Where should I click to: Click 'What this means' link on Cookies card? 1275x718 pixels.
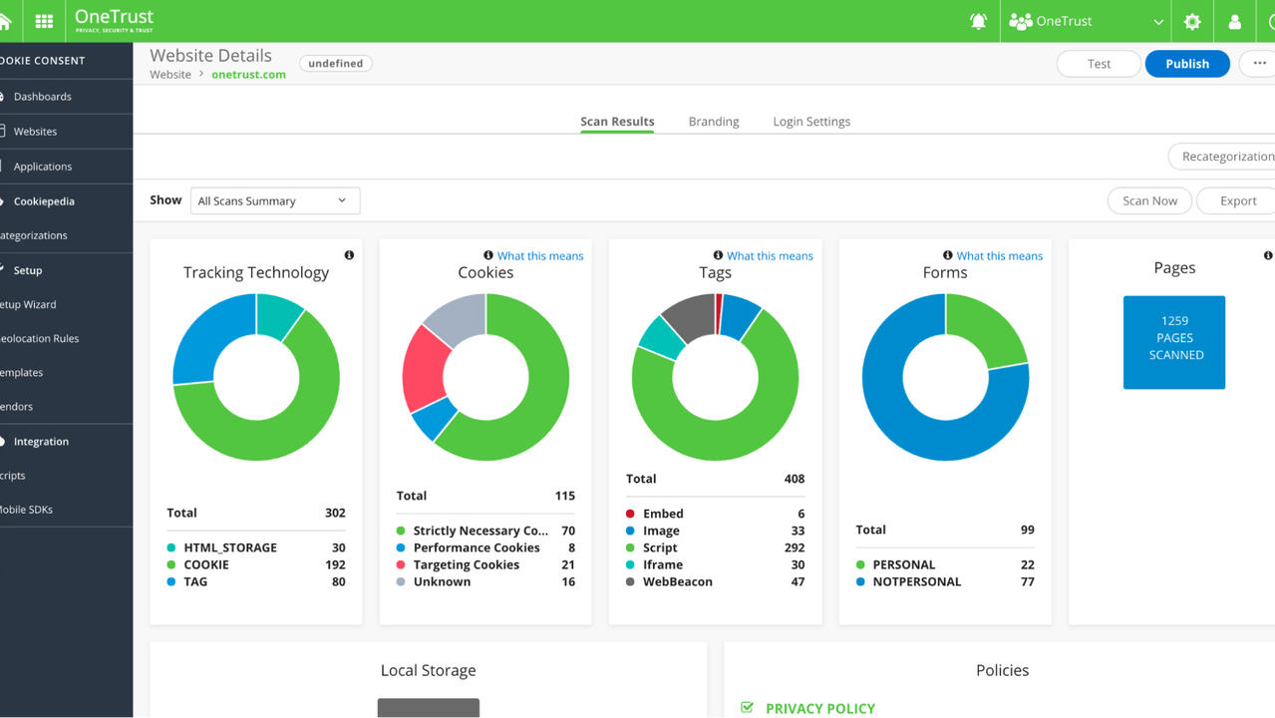(x=539, y=256)
